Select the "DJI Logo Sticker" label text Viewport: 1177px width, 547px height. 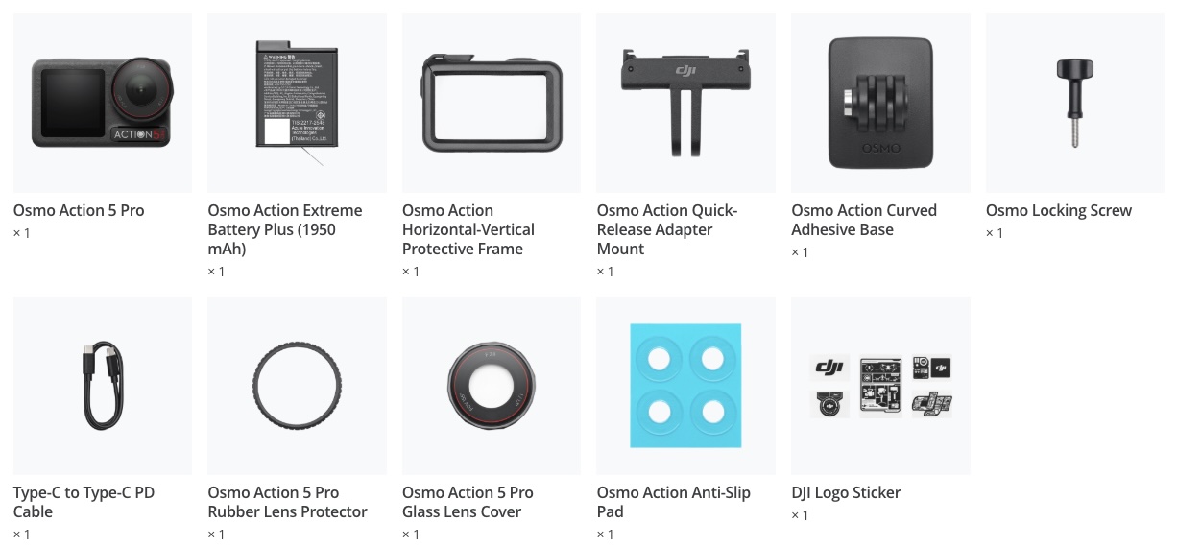tap(846, 492)
